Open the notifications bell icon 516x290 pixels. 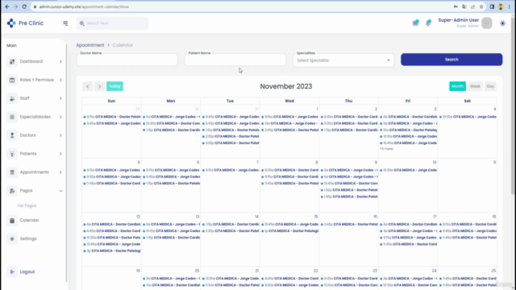428,23
